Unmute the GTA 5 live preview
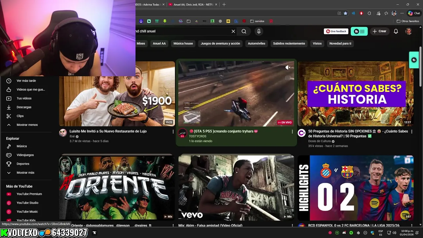Image resolution: width=423 pixels, height=238 pixels. [x=288, y=67]
